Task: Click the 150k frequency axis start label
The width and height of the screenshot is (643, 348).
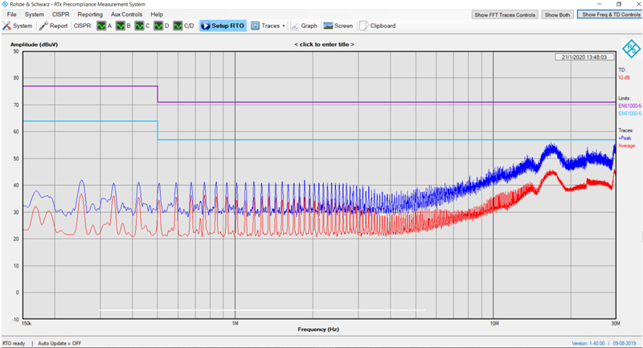Action: [x=27, y=323]
